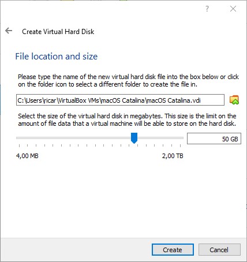The width and height of the screenshot is (247, 262).
Task: Dismiss the wizard with Cancel
Action: pyautogui.click(x=219, y=250)
